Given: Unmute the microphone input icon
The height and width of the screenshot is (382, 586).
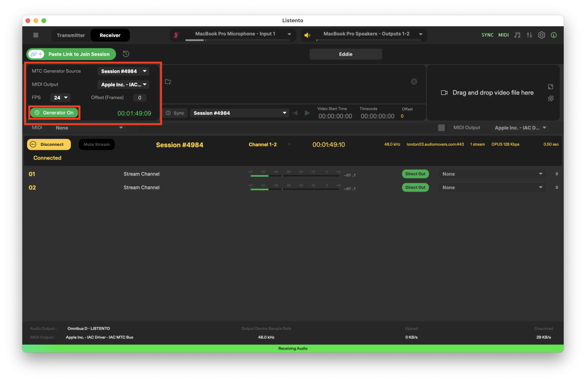Looking at the screenshot, I should [x=176, y=35].
